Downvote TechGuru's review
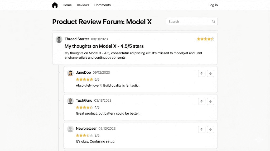The width and height of the screenshot is (270, 151). (211, 101)
